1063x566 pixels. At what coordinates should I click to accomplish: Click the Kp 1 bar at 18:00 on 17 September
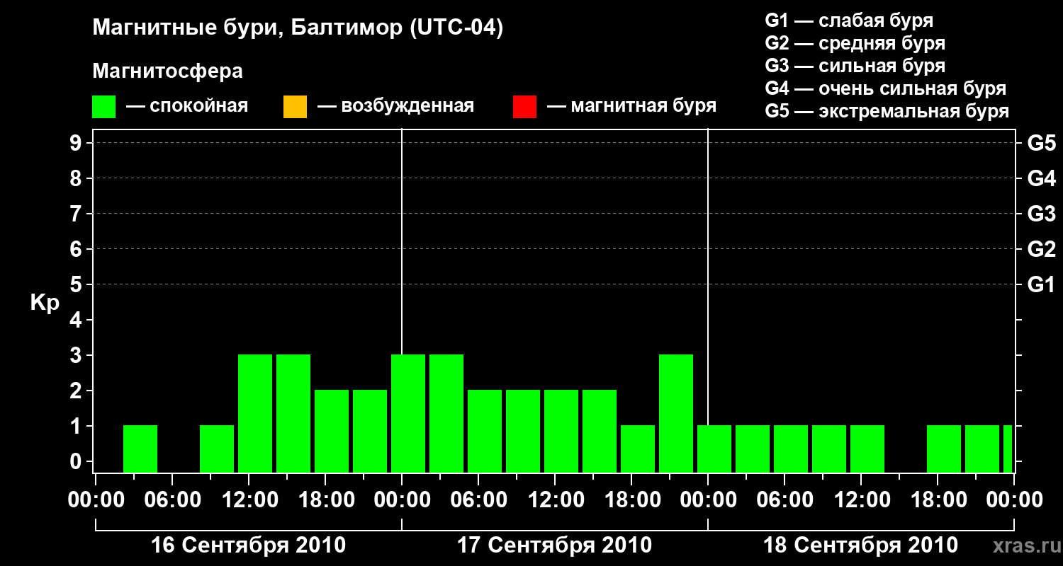click(638, 449)
